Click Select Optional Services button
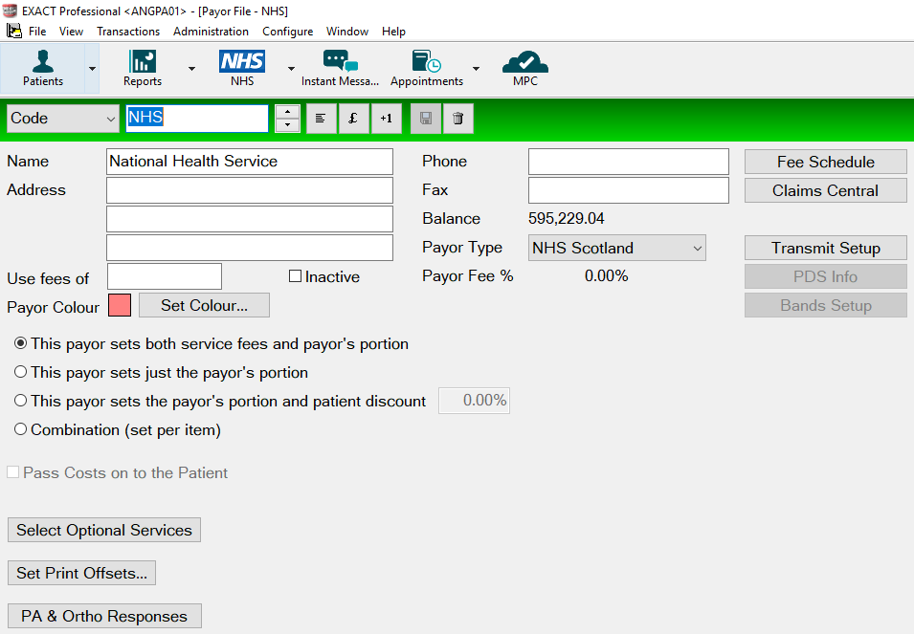The image size is (914, 634). 104,530
